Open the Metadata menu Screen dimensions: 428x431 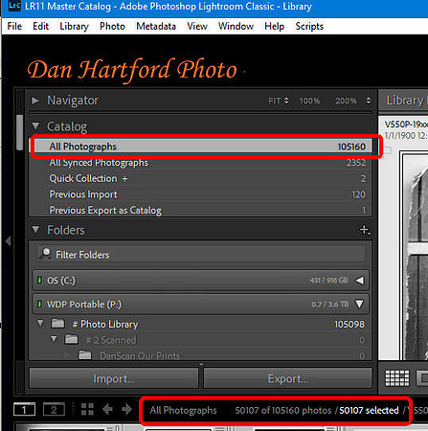pos(156,26)
